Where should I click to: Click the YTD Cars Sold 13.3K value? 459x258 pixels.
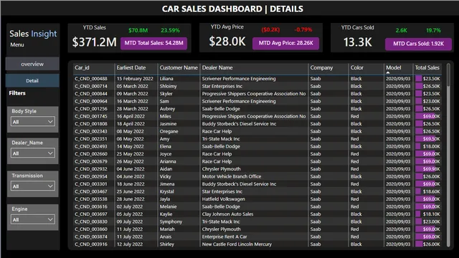click(x=357, y=42)
